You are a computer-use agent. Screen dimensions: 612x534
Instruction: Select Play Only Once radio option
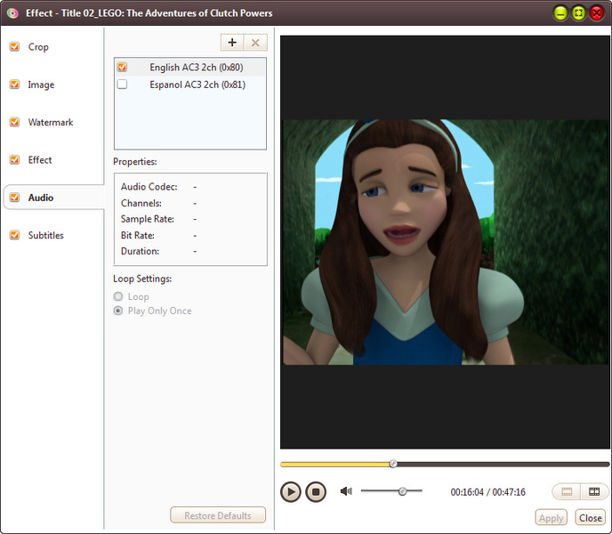[118, 311]
